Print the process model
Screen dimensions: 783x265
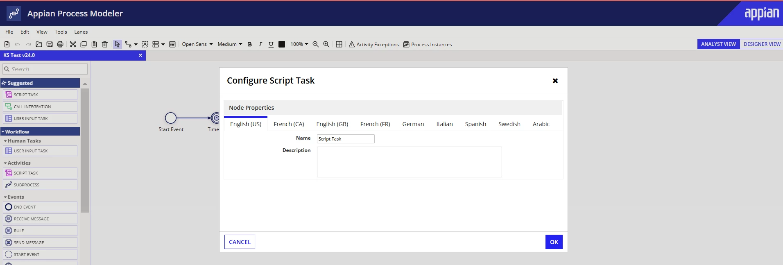tap(60, 44)
